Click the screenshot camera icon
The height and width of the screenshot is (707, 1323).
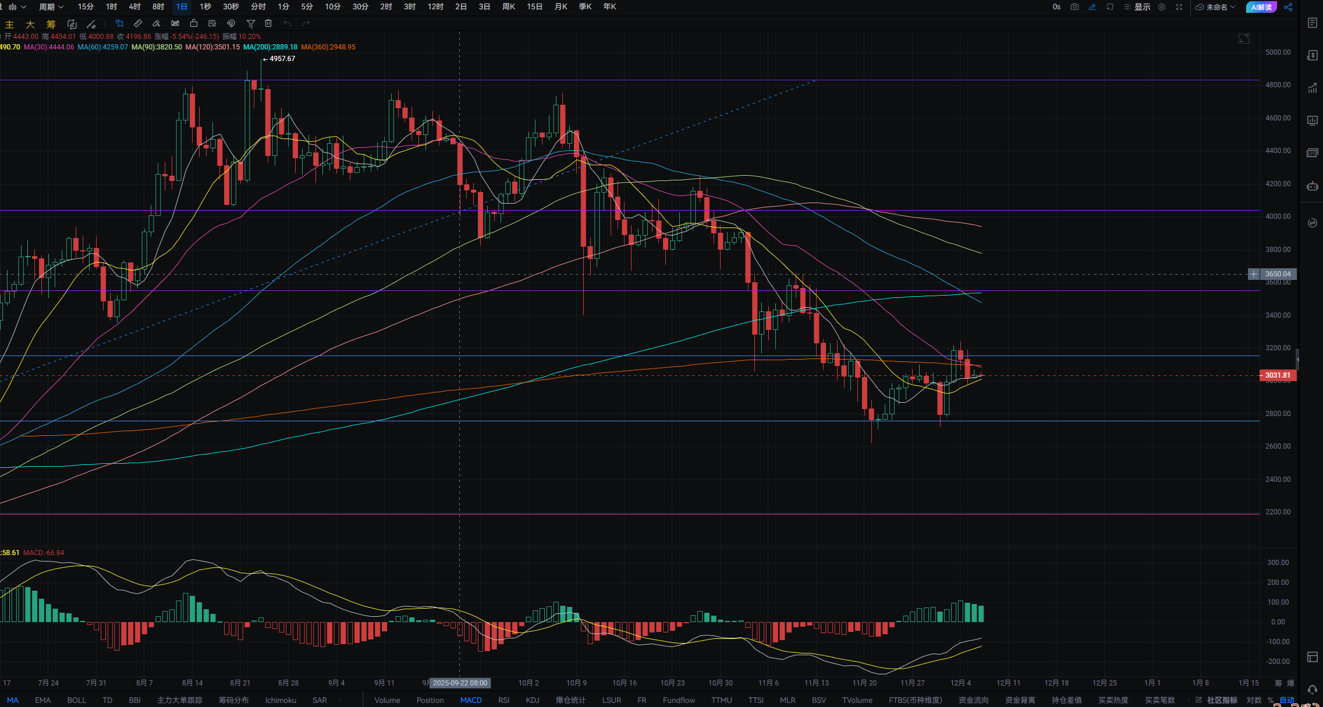coord(1074,7)
